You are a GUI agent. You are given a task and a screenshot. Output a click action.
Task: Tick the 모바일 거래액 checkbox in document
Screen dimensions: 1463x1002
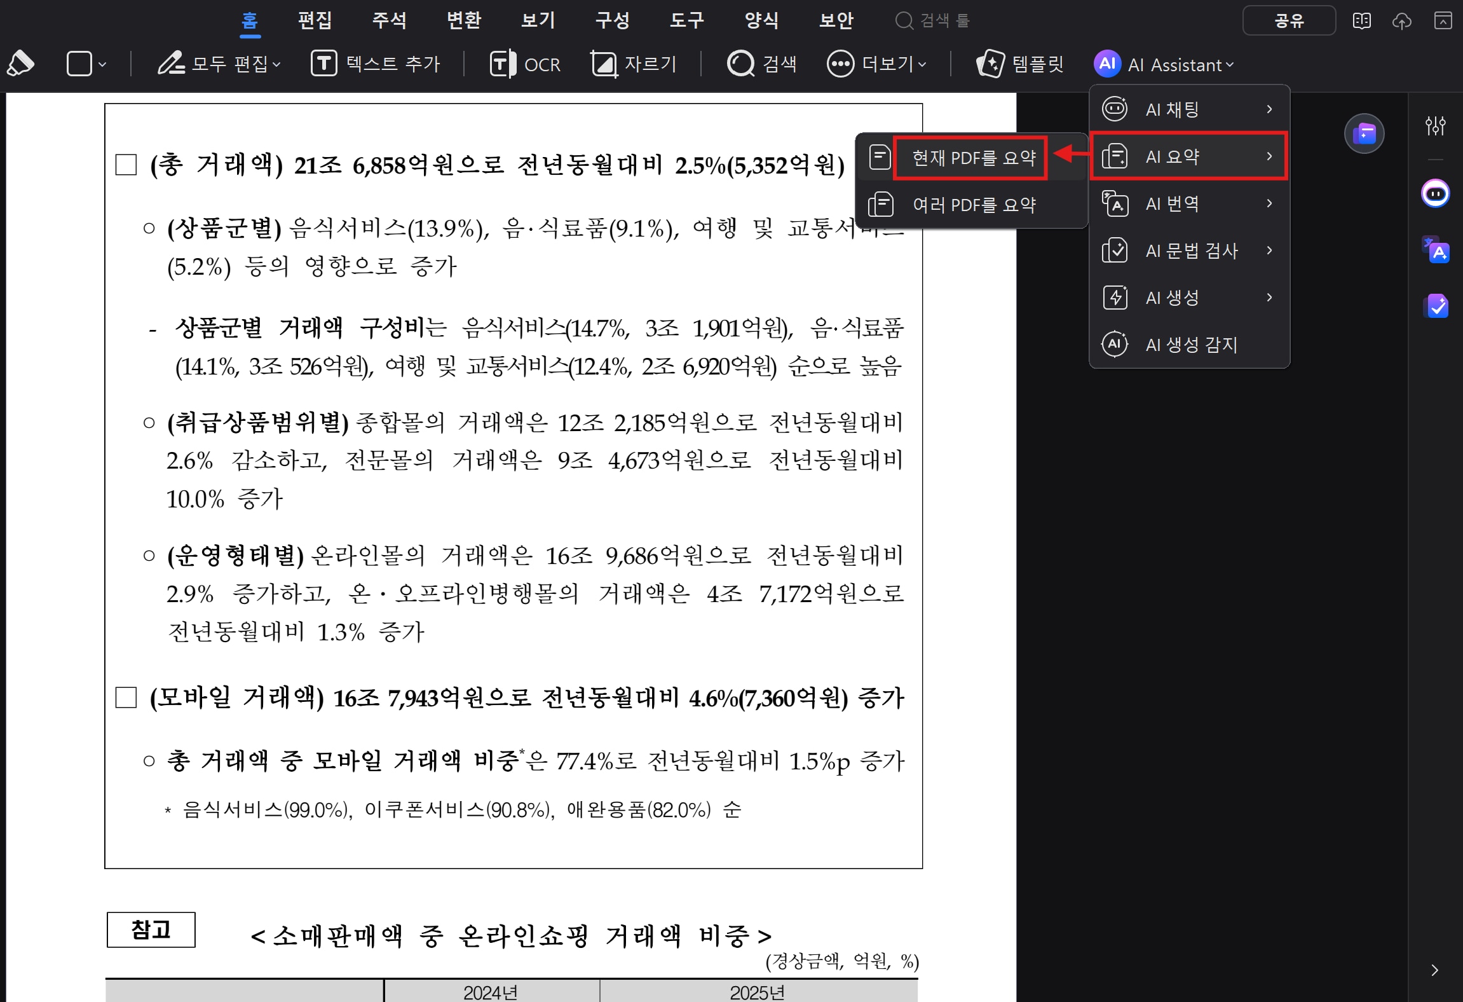tap(126, 697)
